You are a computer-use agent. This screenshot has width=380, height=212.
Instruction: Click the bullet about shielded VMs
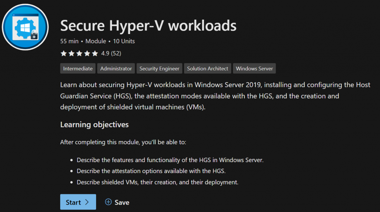157,182
